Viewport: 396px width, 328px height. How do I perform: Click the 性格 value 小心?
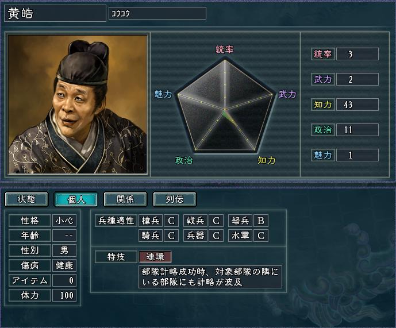click(x=64, y=221)
